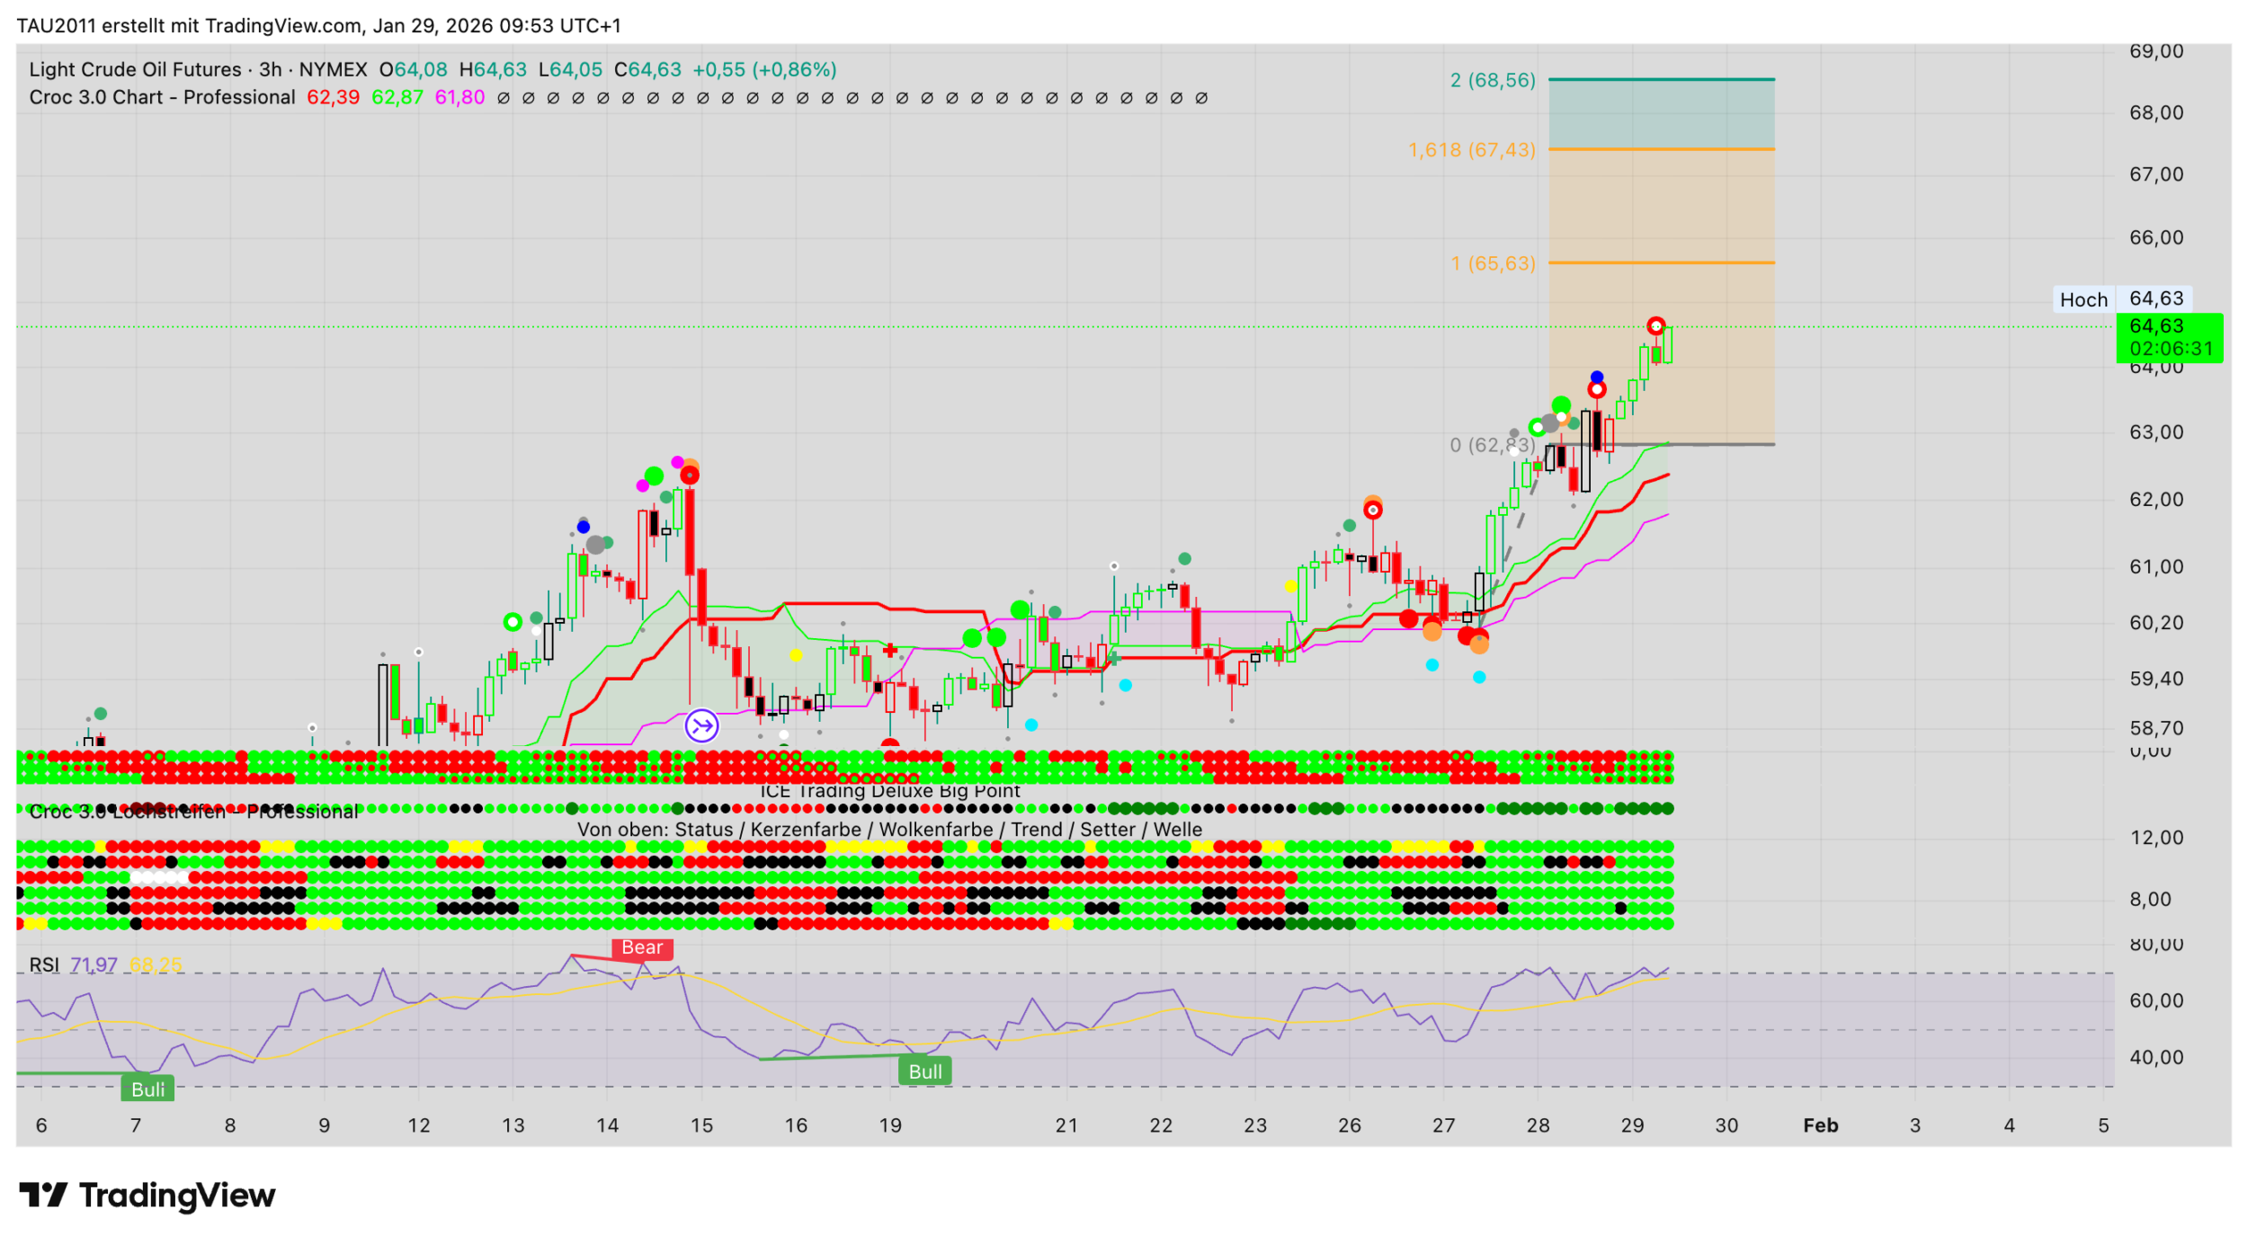Click the green current price countdown label

click(2169, 338)
